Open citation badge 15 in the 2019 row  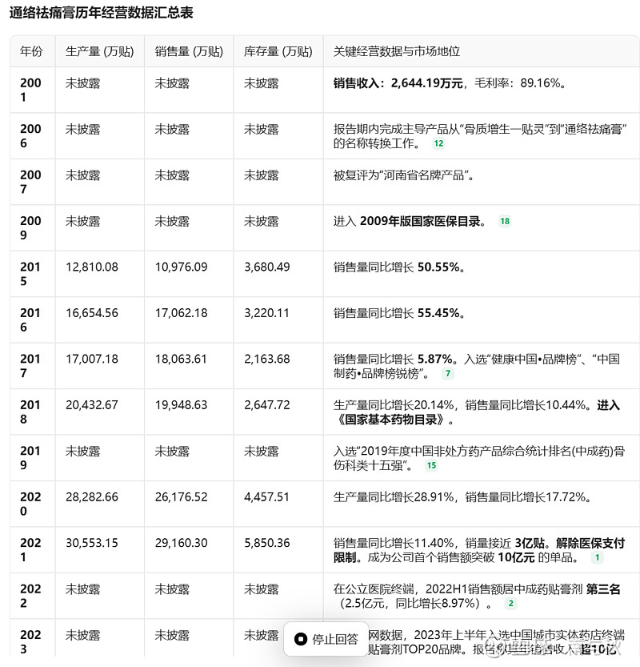click(431, 465)
